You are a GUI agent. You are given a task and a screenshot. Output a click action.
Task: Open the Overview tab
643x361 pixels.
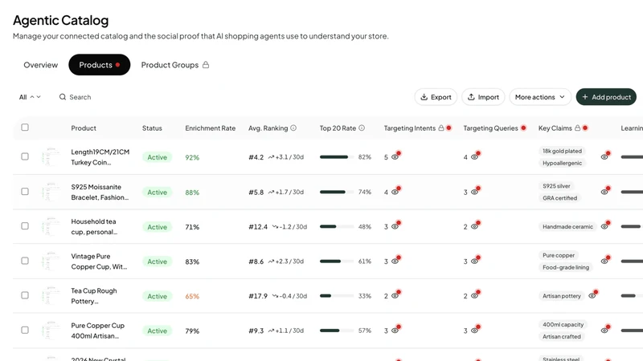pos(41,65)
